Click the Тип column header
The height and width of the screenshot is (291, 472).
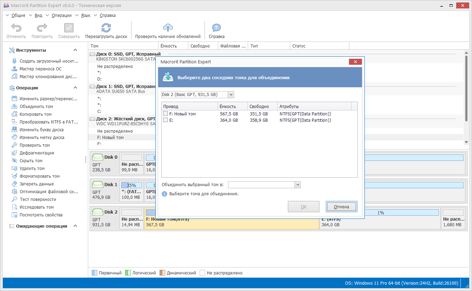click(x=269, y=46)
